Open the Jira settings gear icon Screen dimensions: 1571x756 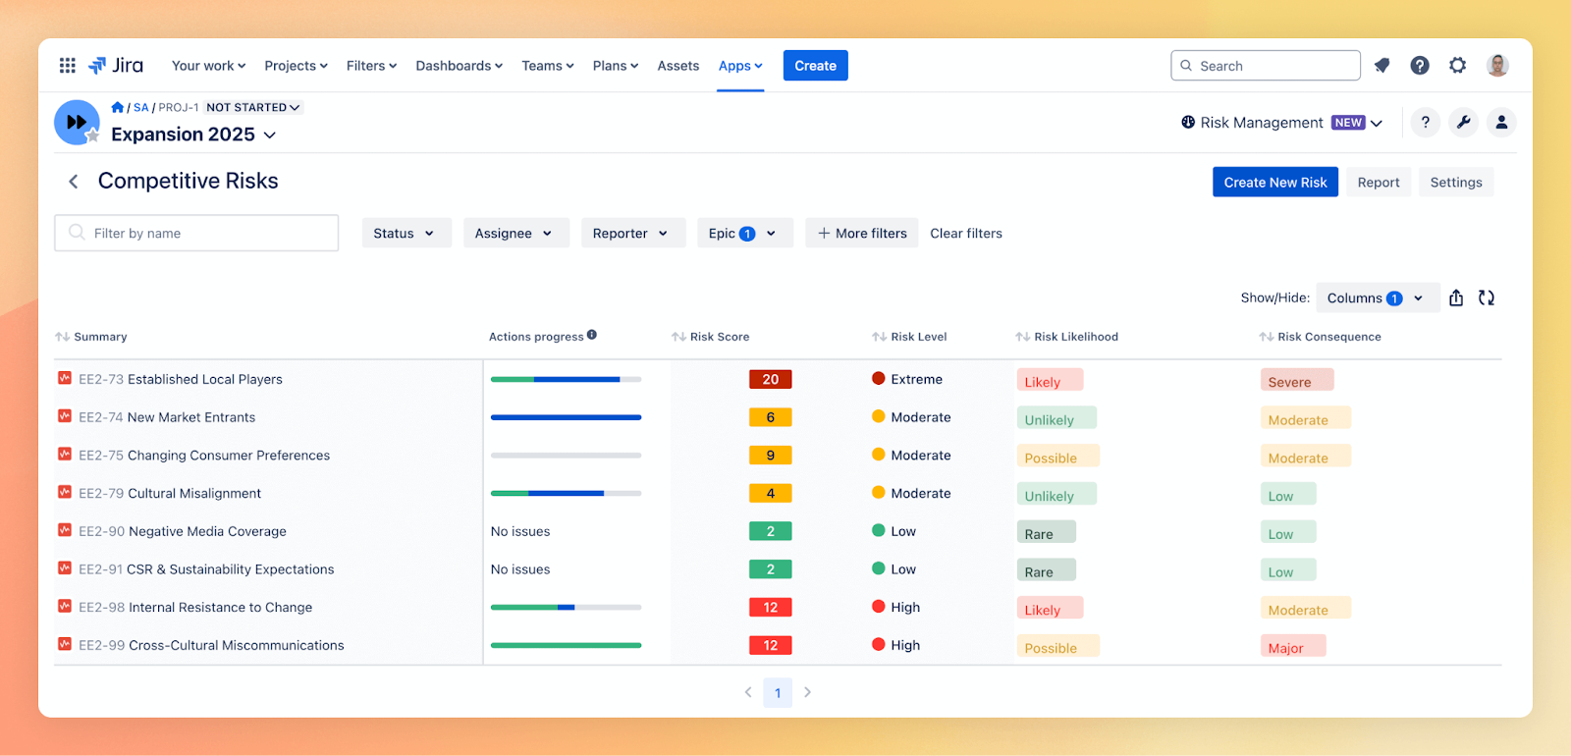pyautogui.click(x=1458, y=66)
